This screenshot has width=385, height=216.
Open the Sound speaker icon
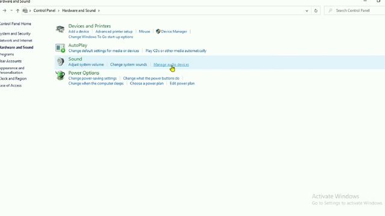click(60, 61)
